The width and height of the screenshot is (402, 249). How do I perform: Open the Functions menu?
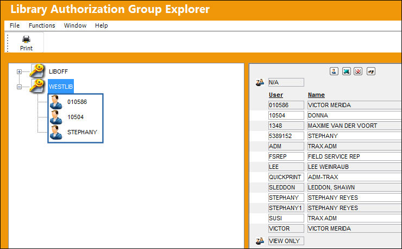pos(42,25)
